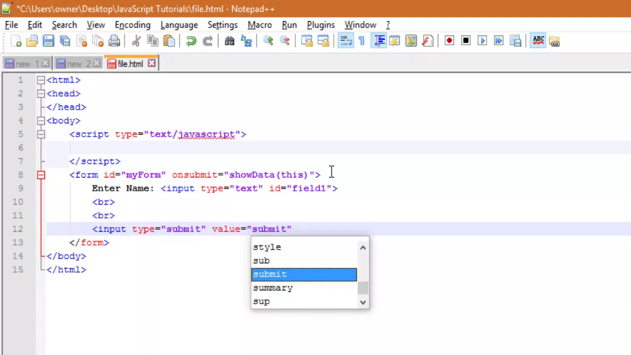Open the Plugins menu
This screenshot has height=355, width=631.
tap(320, 25)
